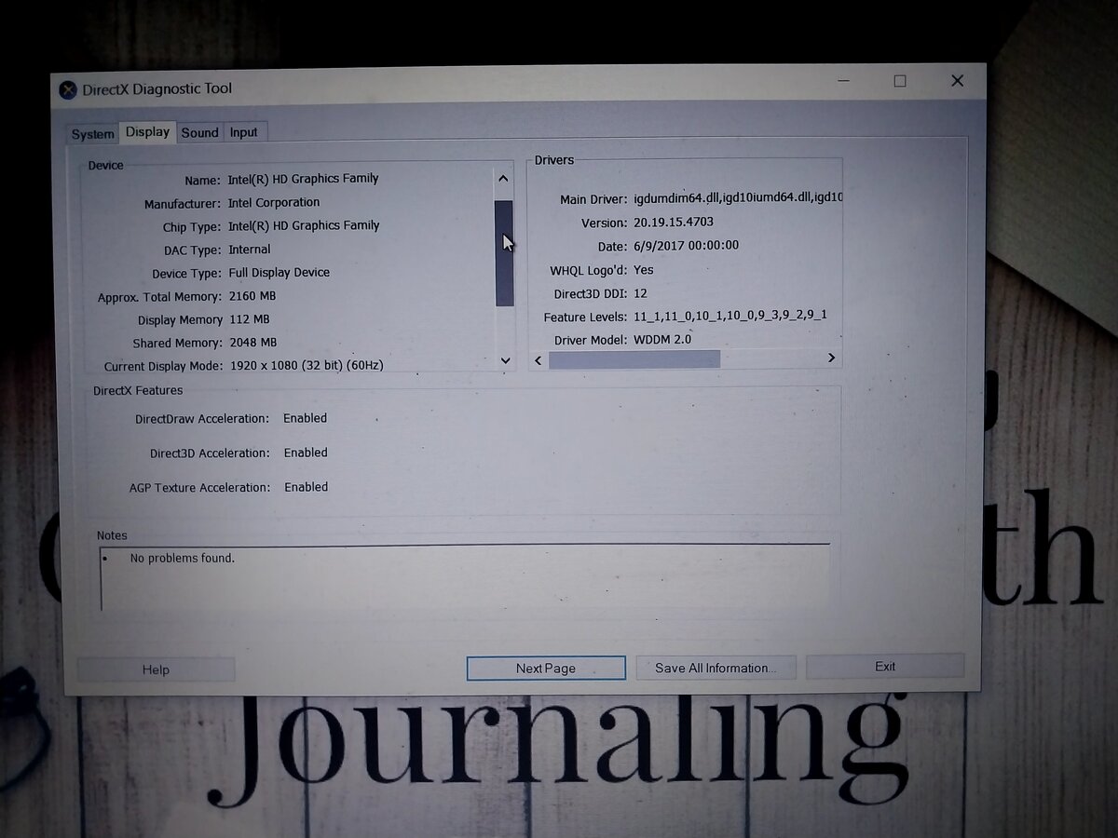Click the Next Page button
1118x838 pixels.
(x=546, y=669)
